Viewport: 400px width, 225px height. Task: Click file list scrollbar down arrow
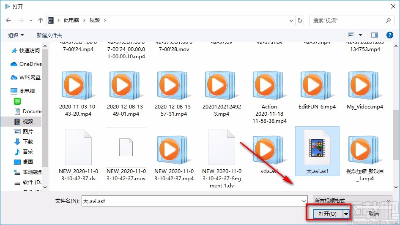(x=396, y=187)
